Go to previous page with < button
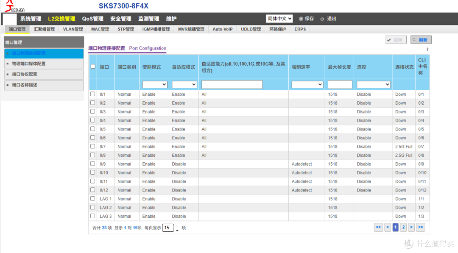 (388, 227)
